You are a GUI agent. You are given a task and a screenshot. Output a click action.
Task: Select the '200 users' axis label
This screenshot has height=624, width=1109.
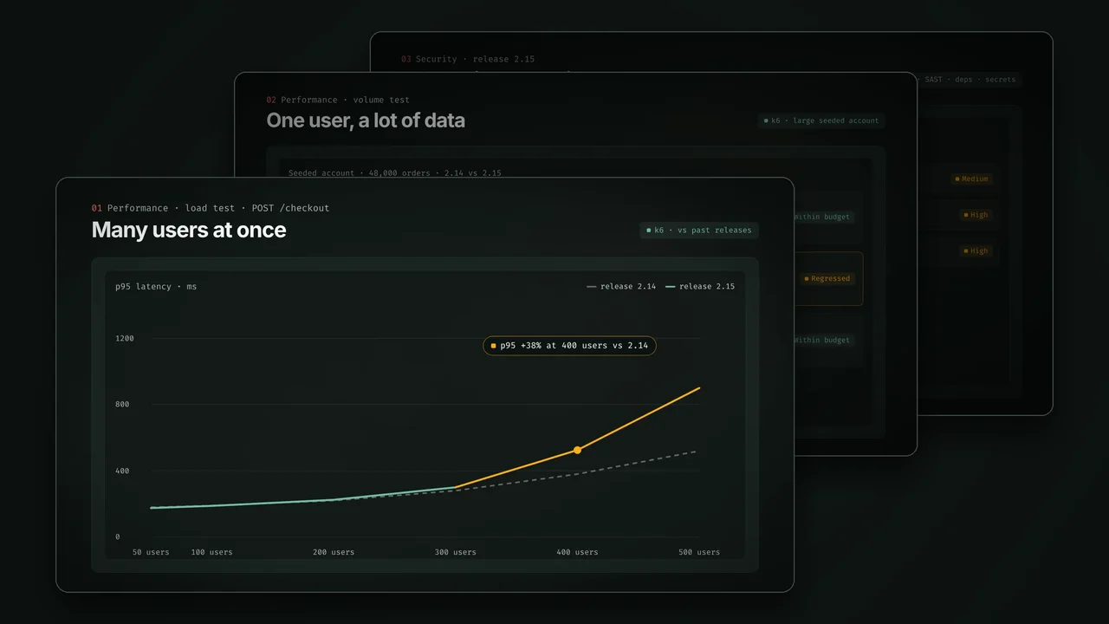click(334, 552)
